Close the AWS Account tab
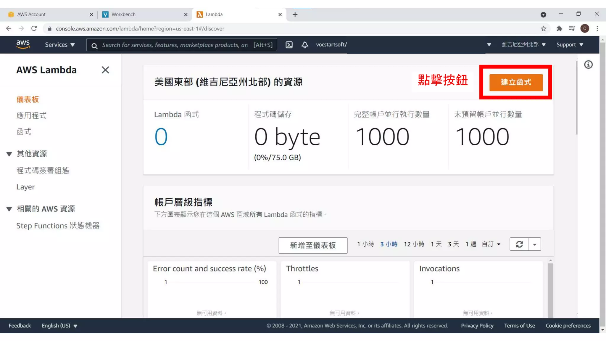Viewport: 606px width, 341px height. [91, 15]
